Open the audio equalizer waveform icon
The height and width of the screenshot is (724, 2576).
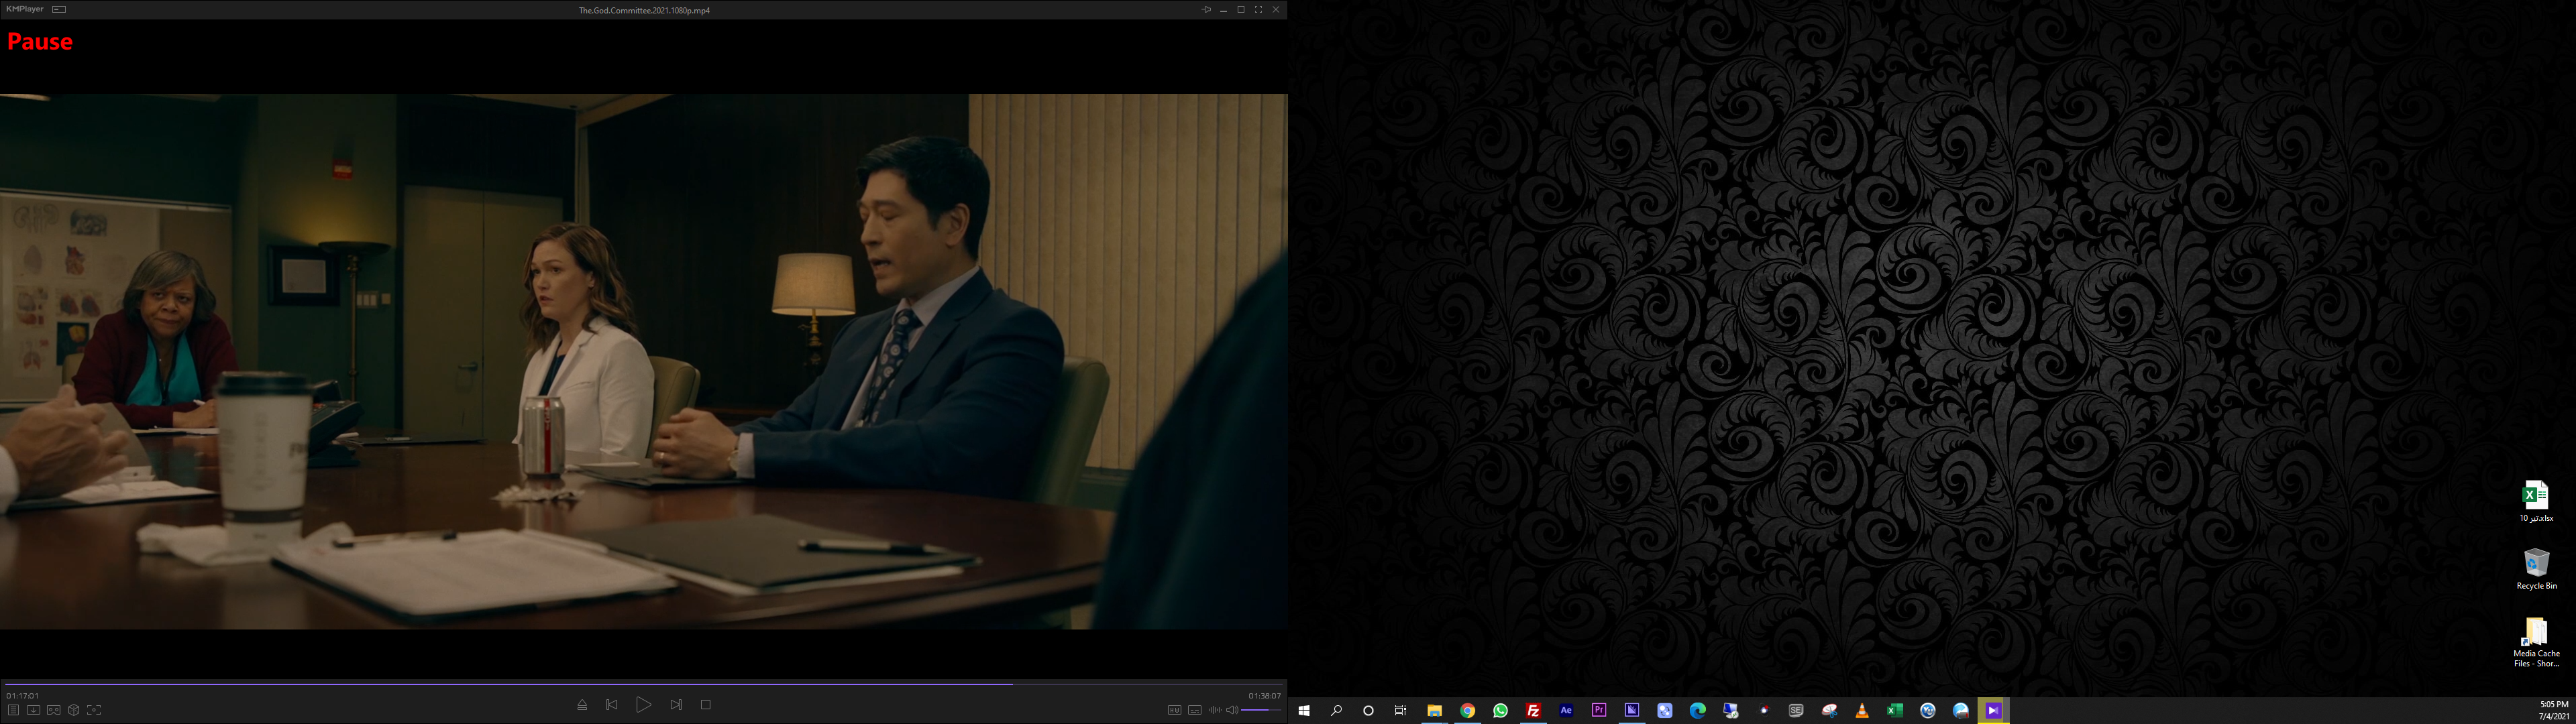point(1214,710)
